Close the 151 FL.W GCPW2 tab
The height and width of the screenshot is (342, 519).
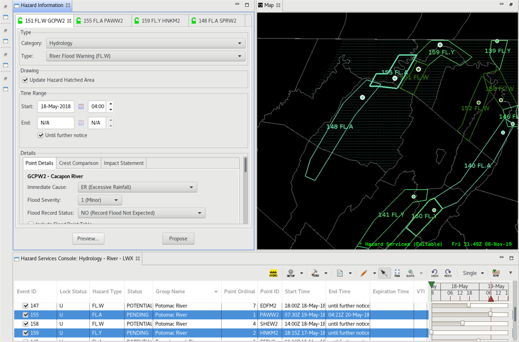click(x=69, y=21)
